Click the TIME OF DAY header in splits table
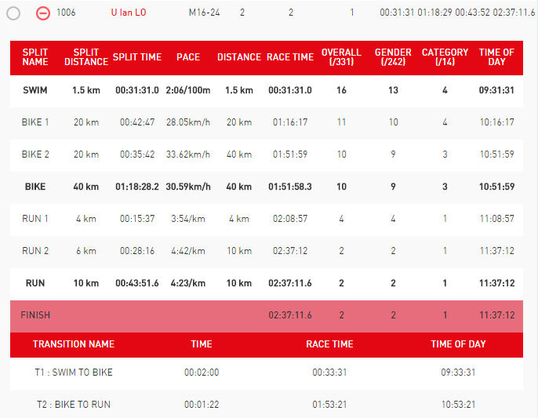This screenshot has height=418, width=538. 496,57
